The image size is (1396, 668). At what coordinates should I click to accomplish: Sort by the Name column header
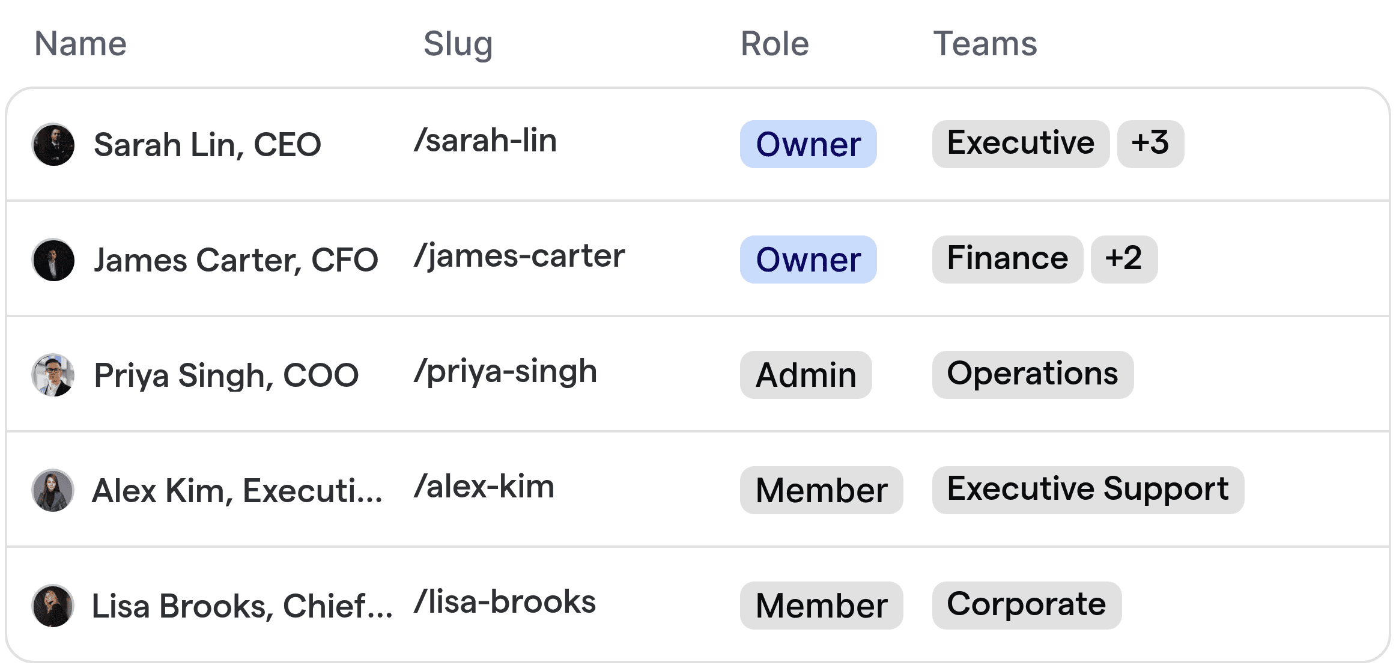pyautogui.click(x=80, y=44)
